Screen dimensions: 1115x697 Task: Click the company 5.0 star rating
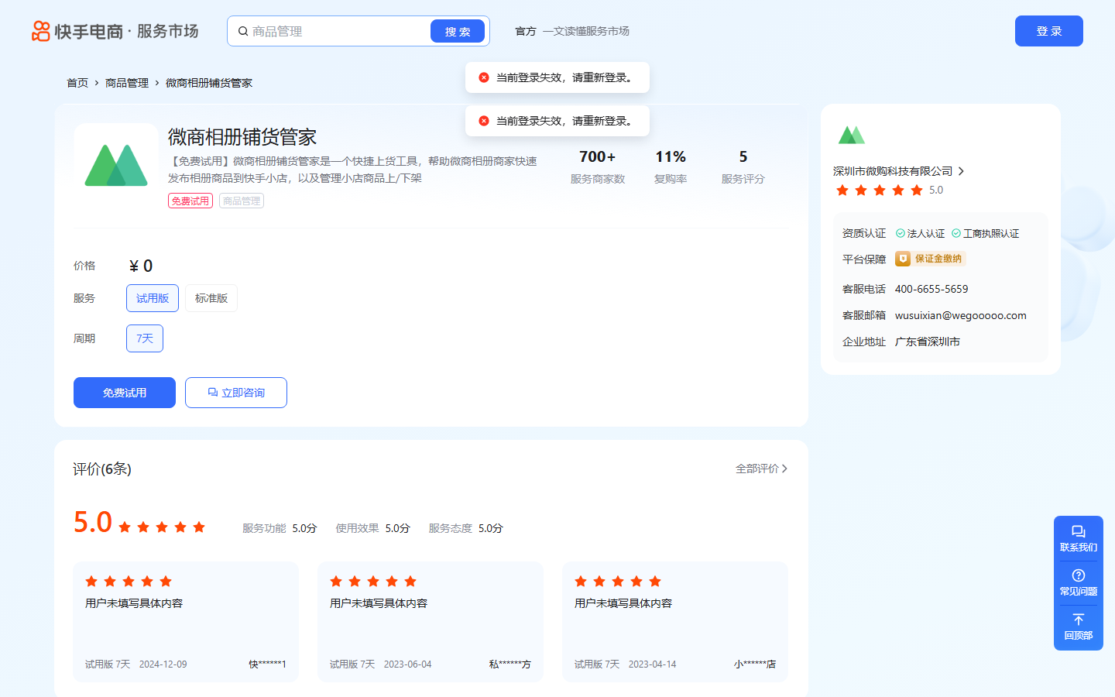pyautogui.click(x=880, y=190)
